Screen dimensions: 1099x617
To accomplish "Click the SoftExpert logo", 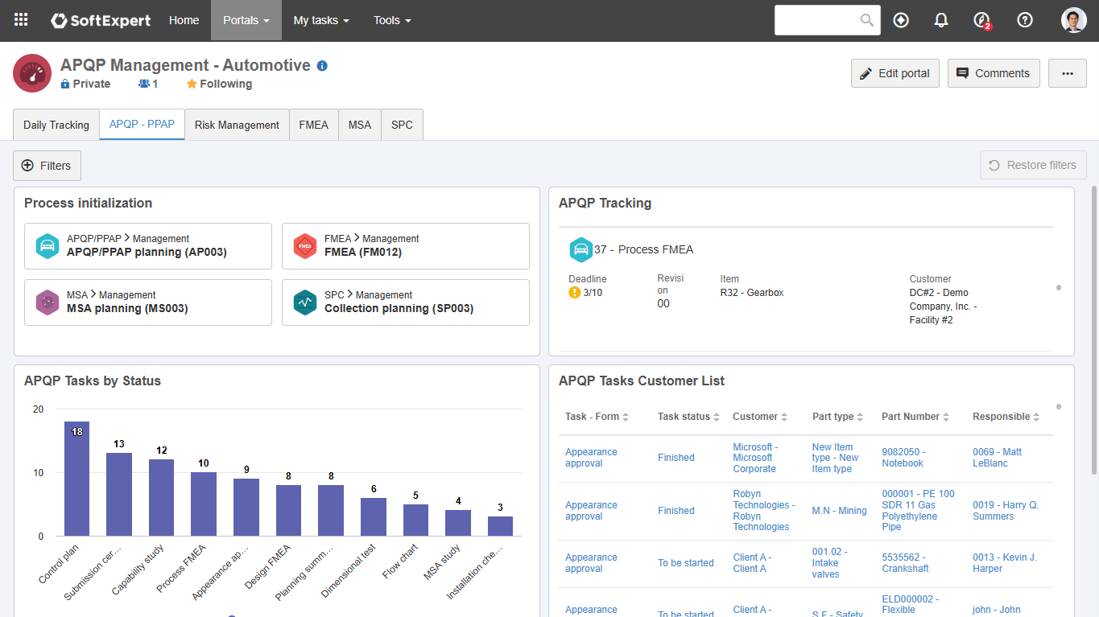I will point(101,20).
